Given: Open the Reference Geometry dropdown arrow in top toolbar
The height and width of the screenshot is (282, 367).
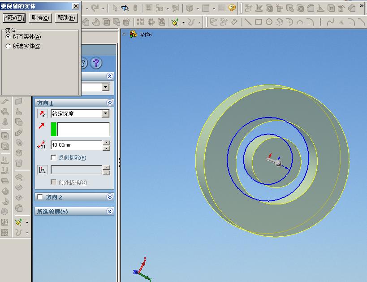Looking at the screenshot, I should click(184, 22).
